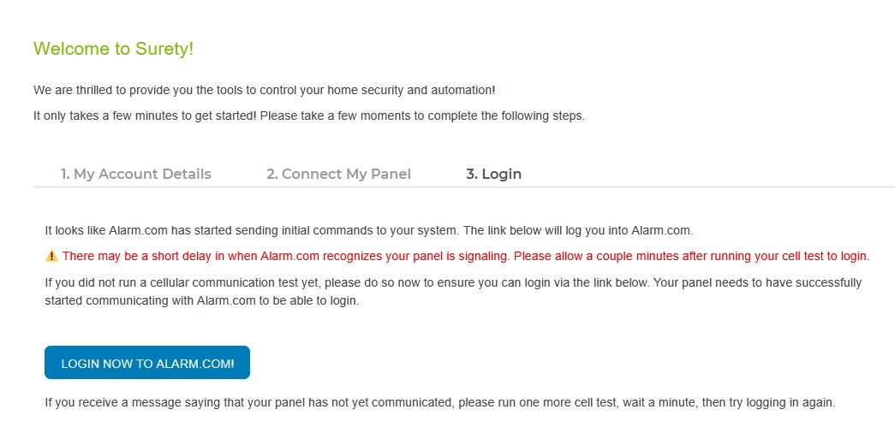Viewport: 895px width, 445px height.
Task: Click the gray divider line beneath the step tabs
Action: (464, 187)
